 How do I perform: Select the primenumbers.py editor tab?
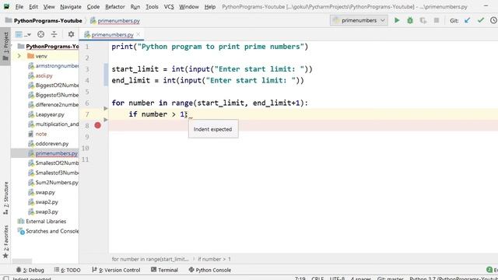coord(112,34)
